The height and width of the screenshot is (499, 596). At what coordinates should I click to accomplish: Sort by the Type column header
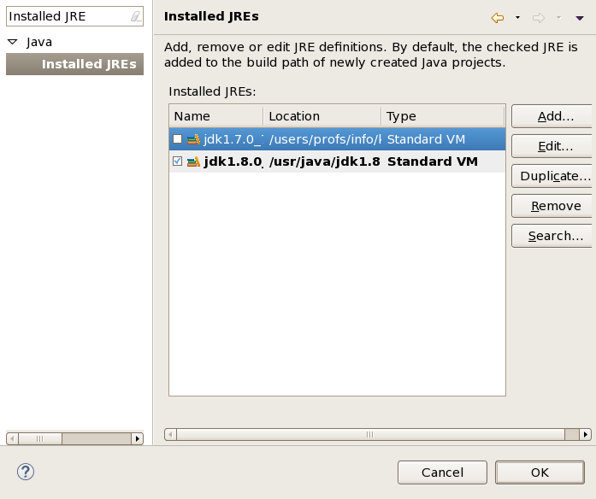coord(443,116)
